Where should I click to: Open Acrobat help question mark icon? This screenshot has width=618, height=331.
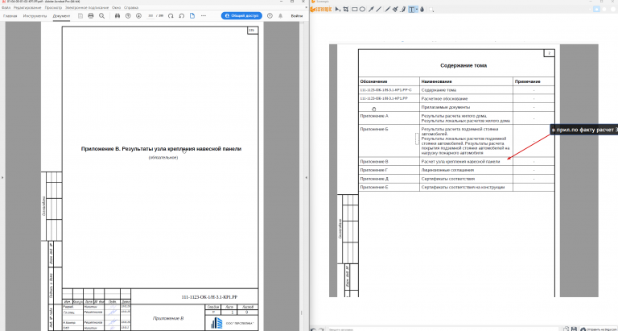(x=270, y=16)
